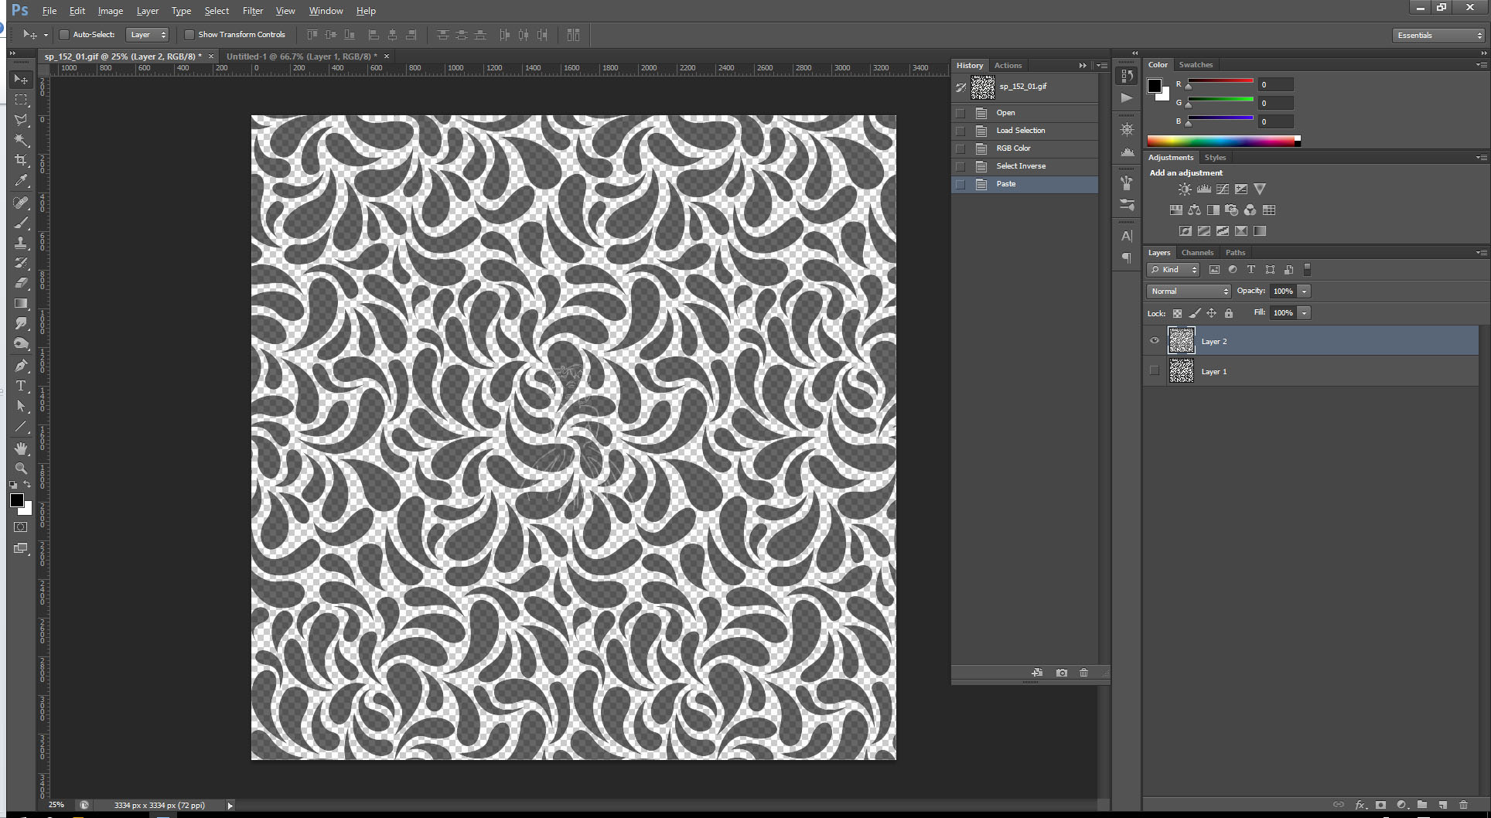1491x818 pixels.
Task: Select the Move tool
Action: tap(21, 80)
